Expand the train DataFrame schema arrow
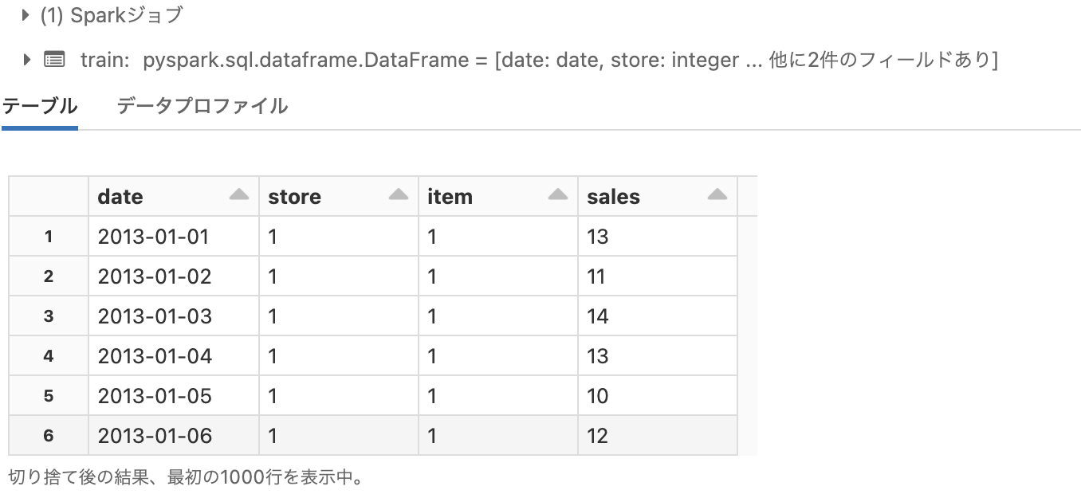Screen dimensions: 1081x494 27,59
